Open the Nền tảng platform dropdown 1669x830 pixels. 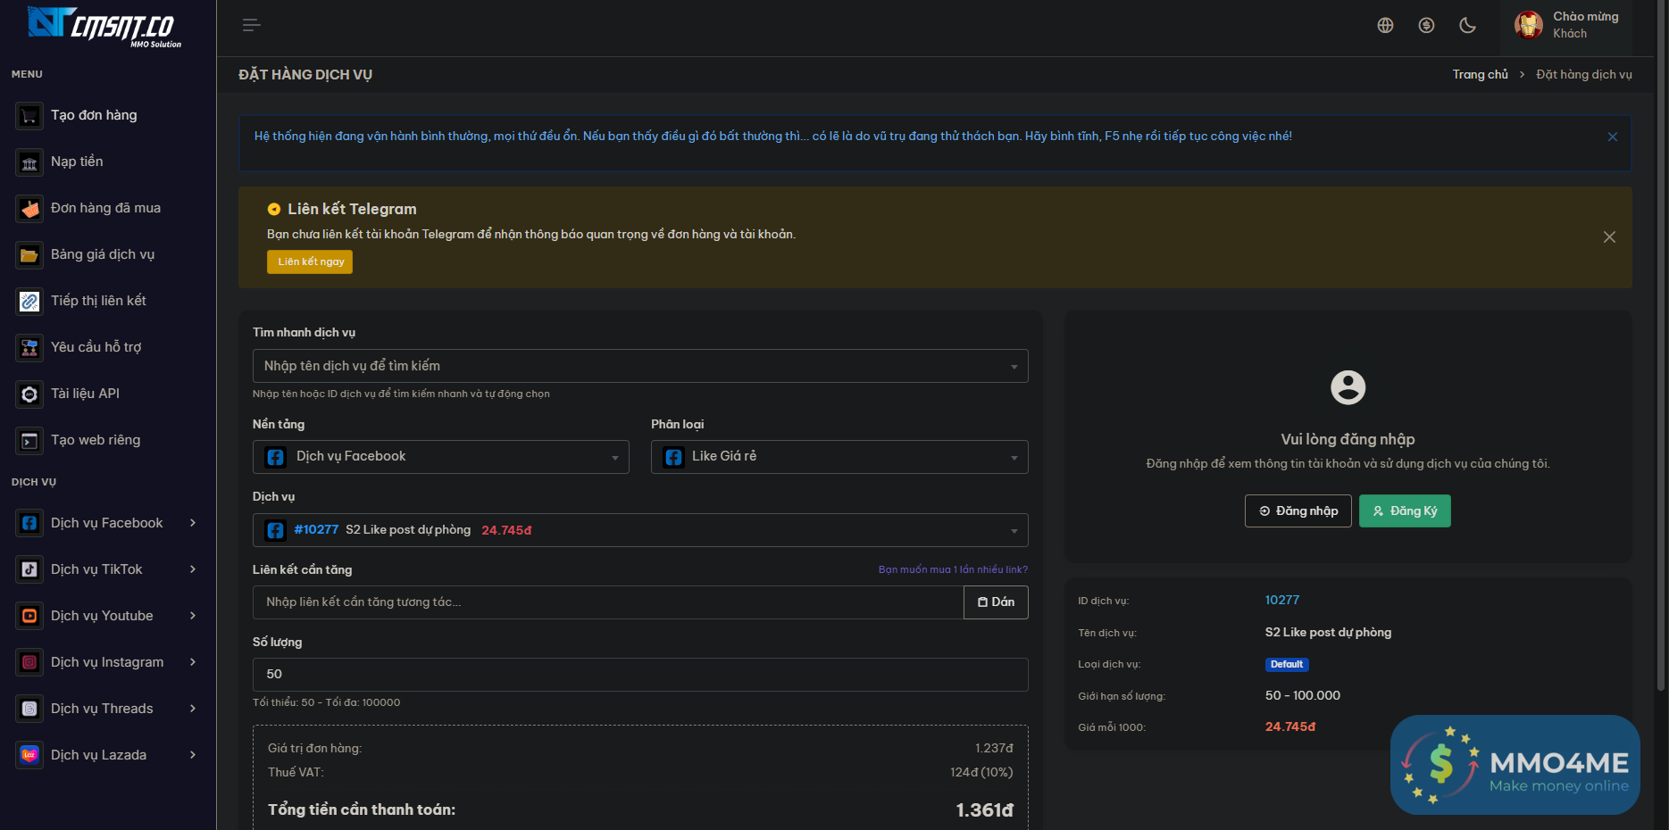point(441,457)
